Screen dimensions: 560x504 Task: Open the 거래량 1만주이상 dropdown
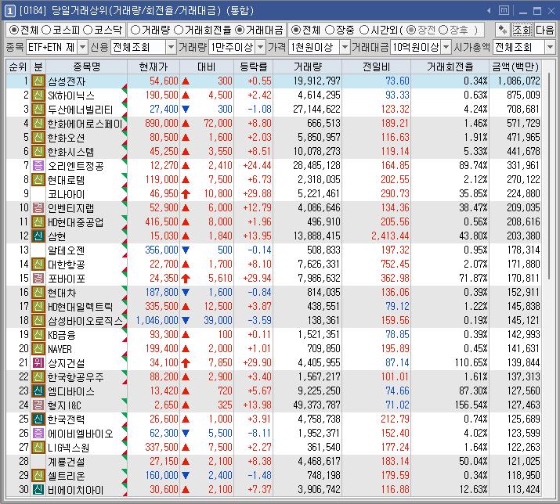[261, 47]
